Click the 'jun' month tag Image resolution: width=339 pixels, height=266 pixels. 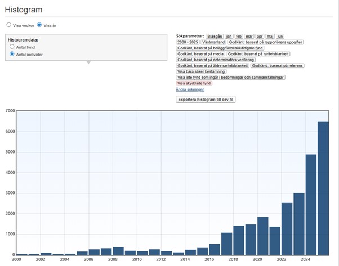click(x=280, y=36)
